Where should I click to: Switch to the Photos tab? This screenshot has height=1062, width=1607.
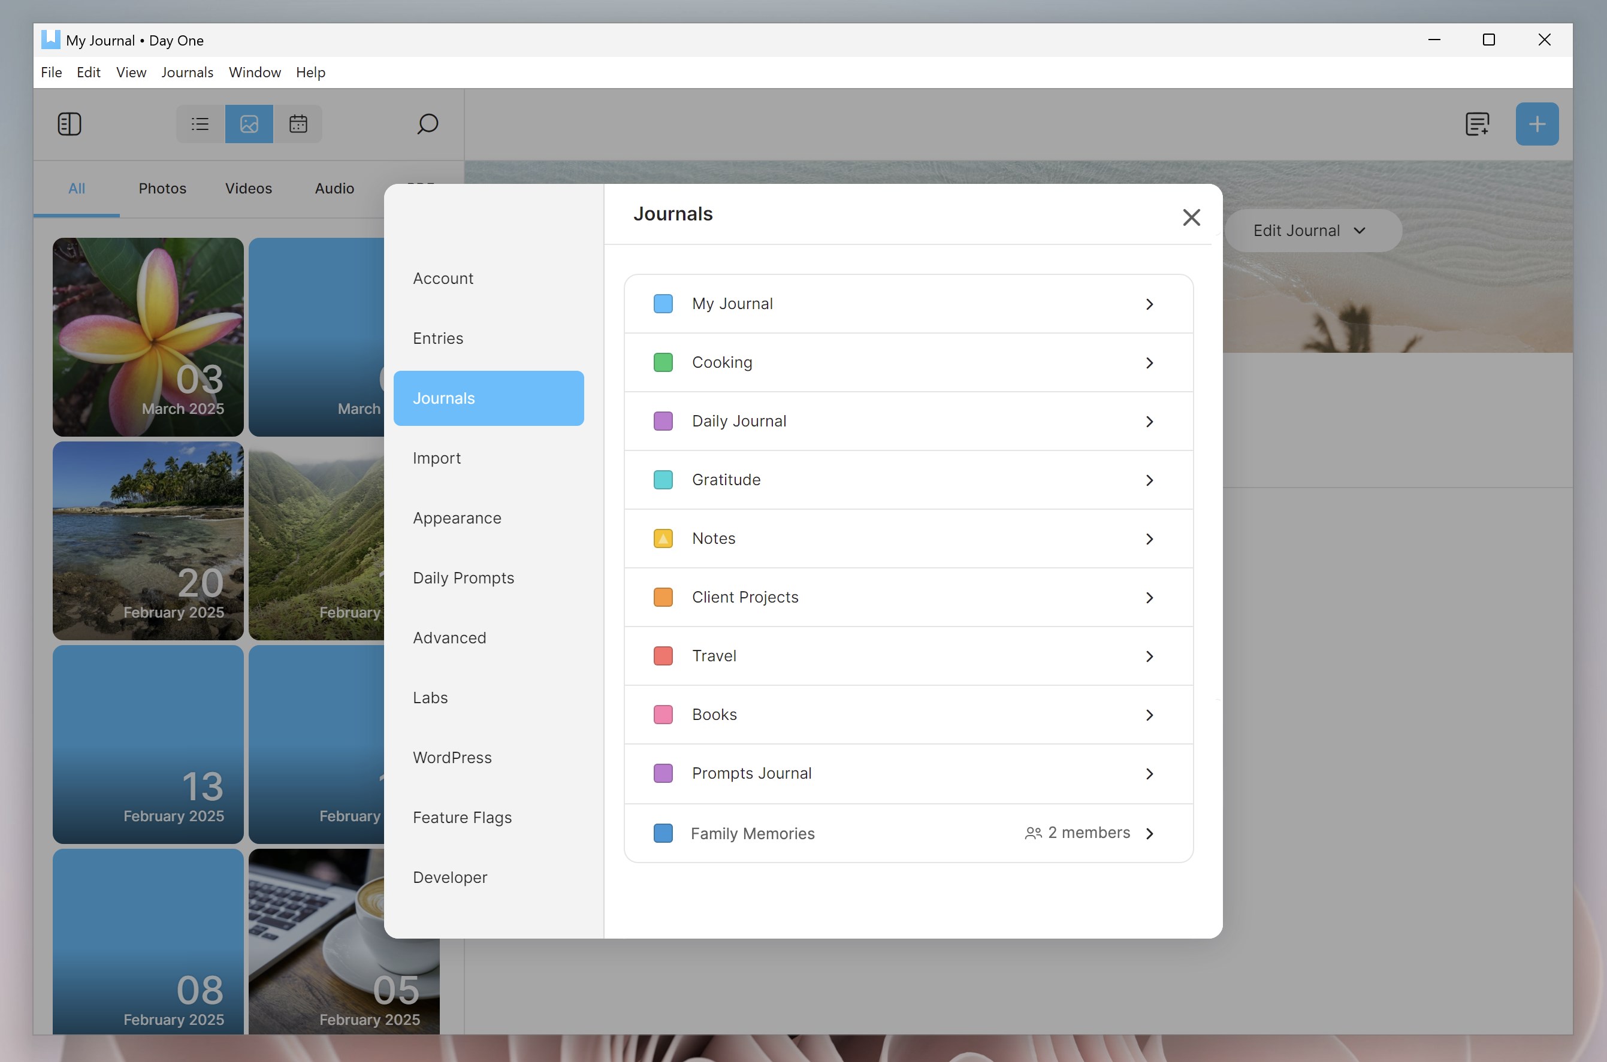tap(162, 188)
